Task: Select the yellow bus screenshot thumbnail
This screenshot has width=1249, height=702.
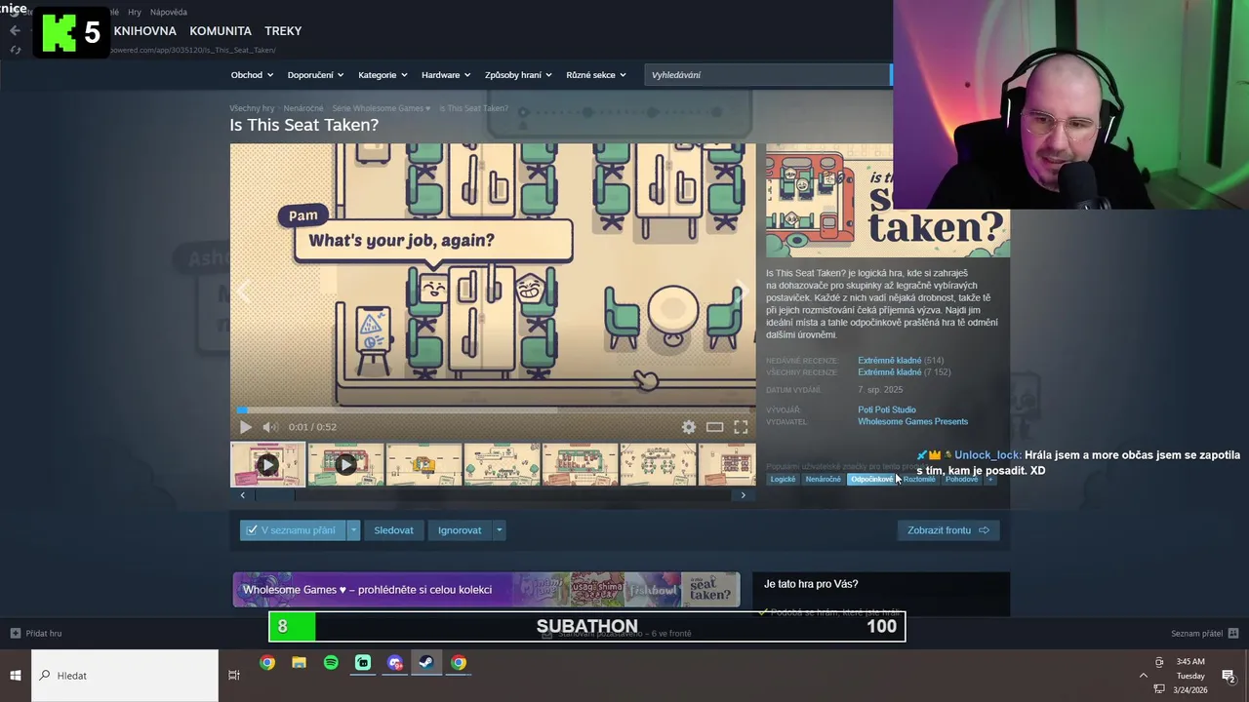Action: pyautogui.click(x=423, y=464)
